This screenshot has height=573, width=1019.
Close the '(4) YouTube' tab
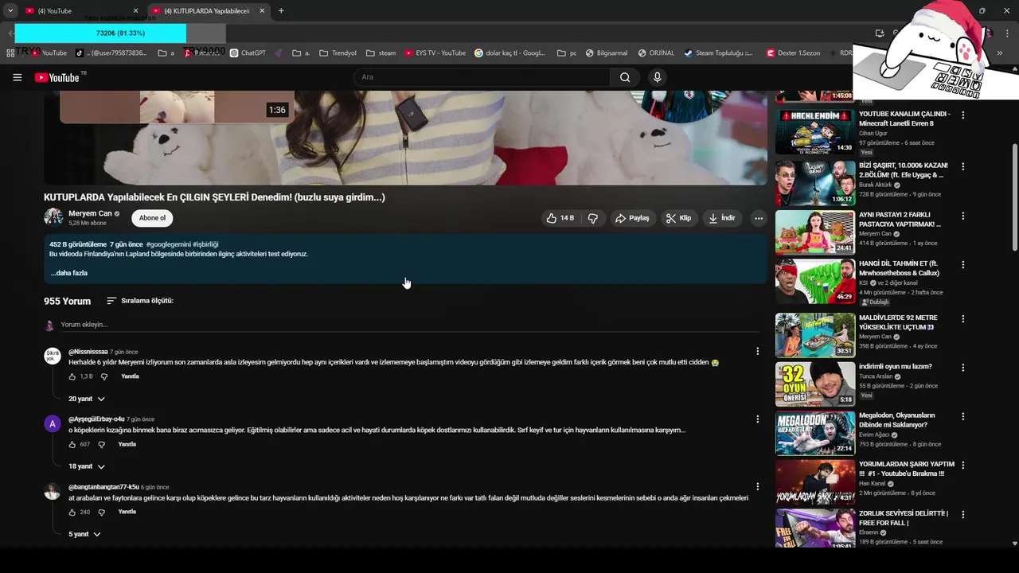point(135,11)
